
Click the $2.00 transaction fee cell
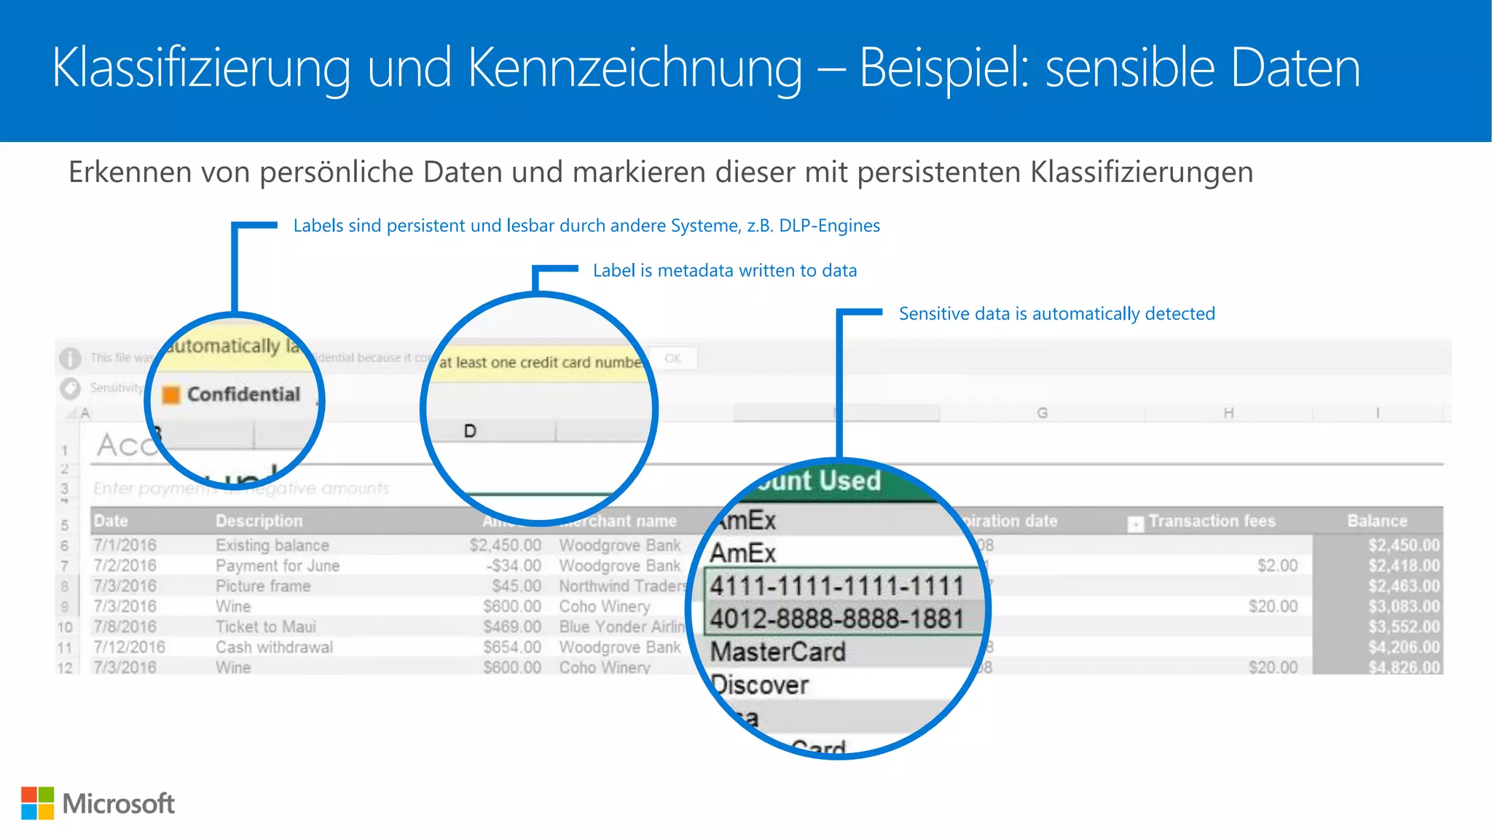[x=1278, y=565]
